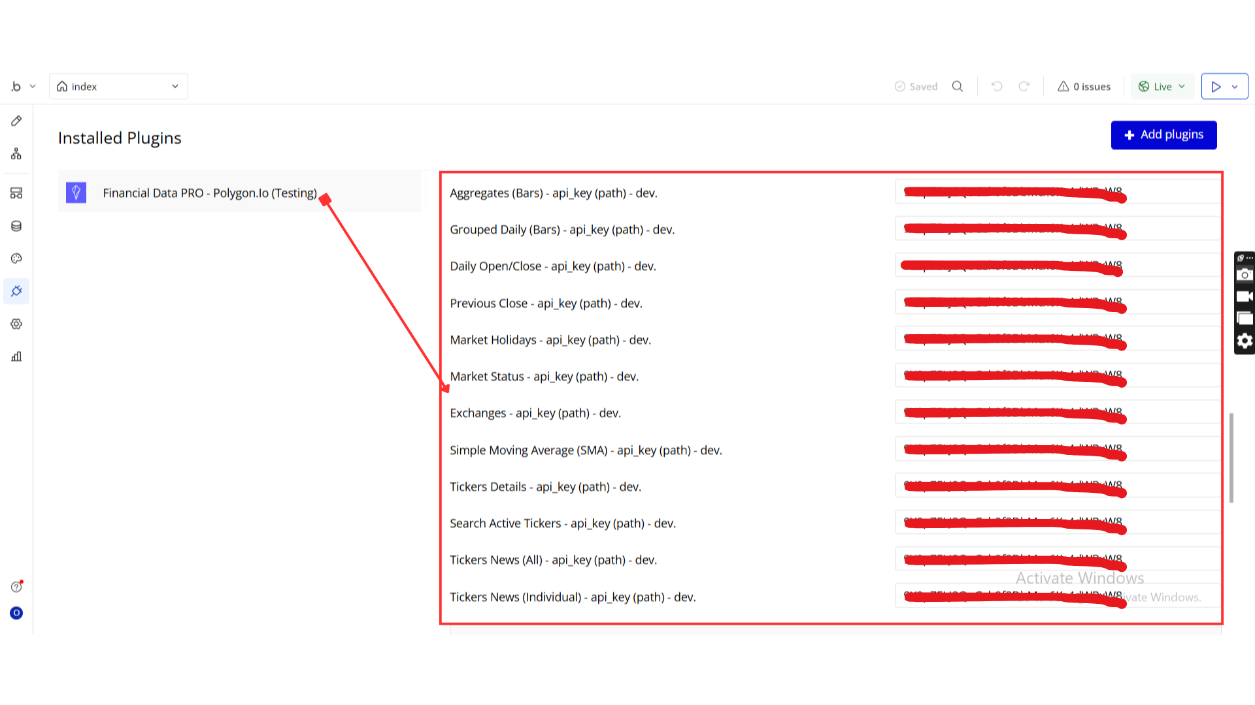Open the Design tab pencil icon
This screenshot has height=705, width=1255.
pyautogui.click(x=16, y=121)
